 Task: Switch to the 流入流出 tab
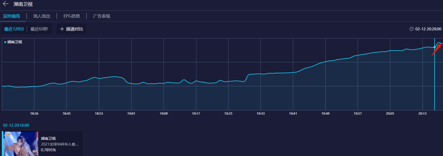point(41,16)
